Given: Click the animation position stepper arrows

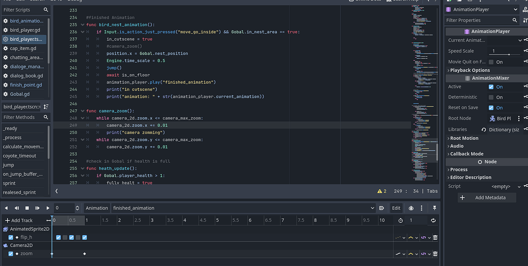Looking at the screenshot, I should click(x=77, y=208).
